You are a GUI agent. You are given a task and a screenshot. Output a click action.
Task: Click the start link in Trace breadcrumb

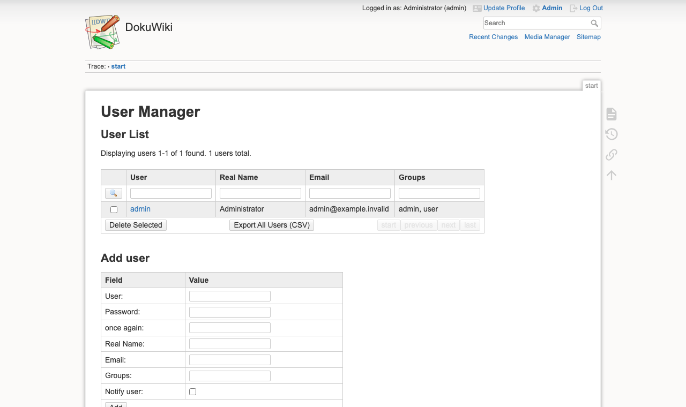[x=118, y=66]
